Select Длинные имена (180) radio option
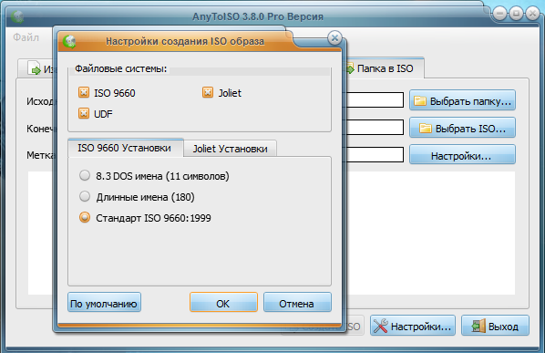The height and width of the screenshot is (353, 545). (85, 196)
